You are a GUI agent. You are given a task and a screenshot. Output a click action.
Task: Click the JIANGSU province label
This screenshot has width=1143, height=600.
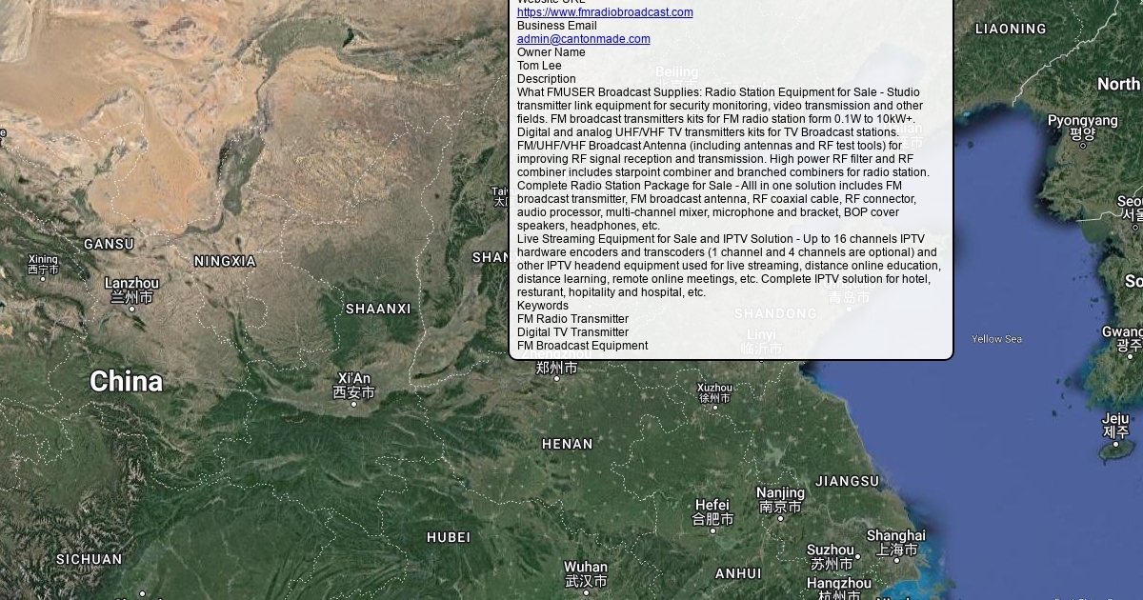(x=847, y=481)
